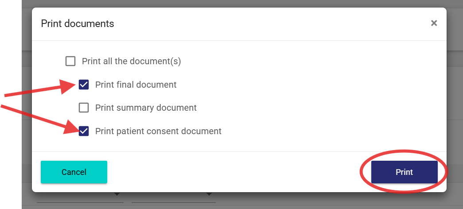Close the Print documents dialog with X
Viewport: 463px width, 209px height.
pos(434,23)
